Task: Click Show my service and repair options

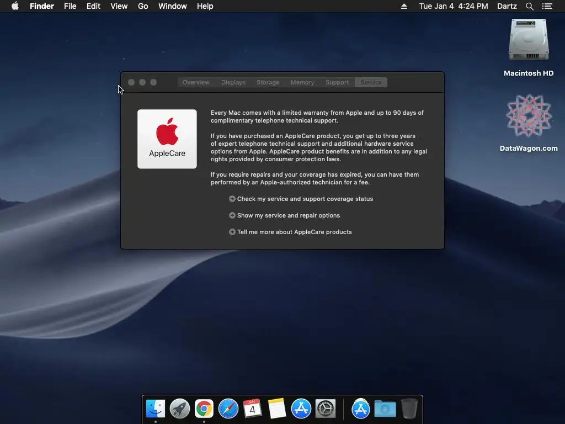Action: click(x=288, y=216)
